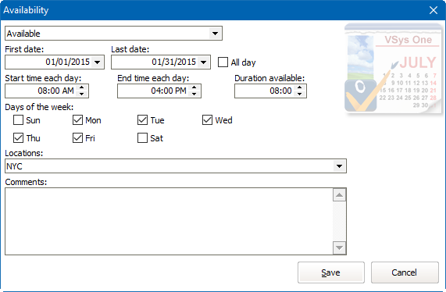
Task: Uncheck Fri in days of week
Action: 77,138
